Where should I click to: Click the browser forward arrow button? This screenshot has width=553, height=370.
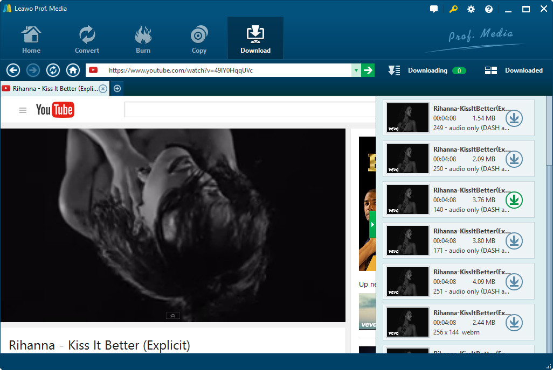33,70
